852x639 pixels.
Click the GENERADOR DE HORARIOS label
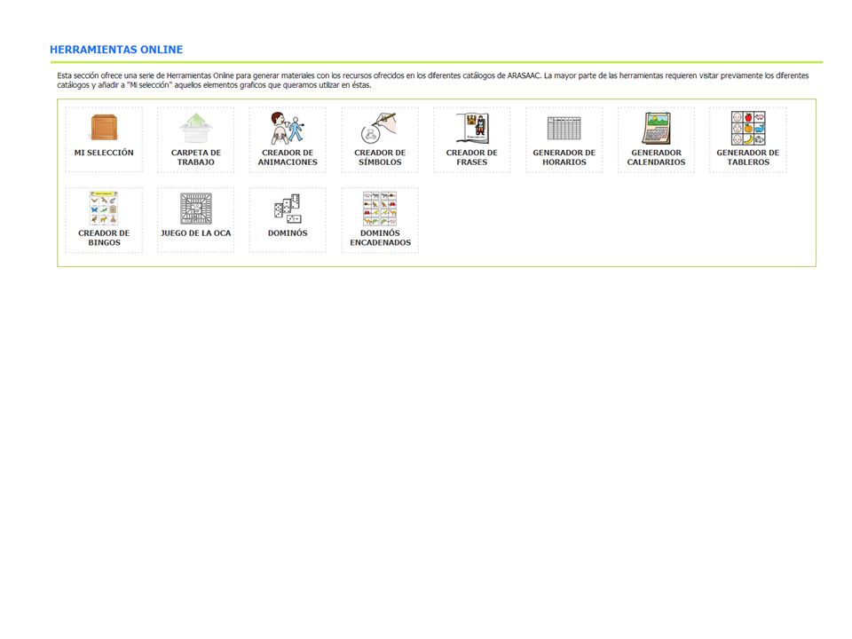[x=564, y=157]
